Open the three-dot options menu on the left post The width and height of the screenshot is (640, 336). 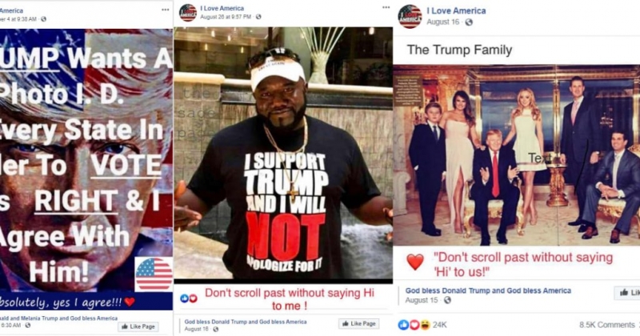click(x=166, y=10)
